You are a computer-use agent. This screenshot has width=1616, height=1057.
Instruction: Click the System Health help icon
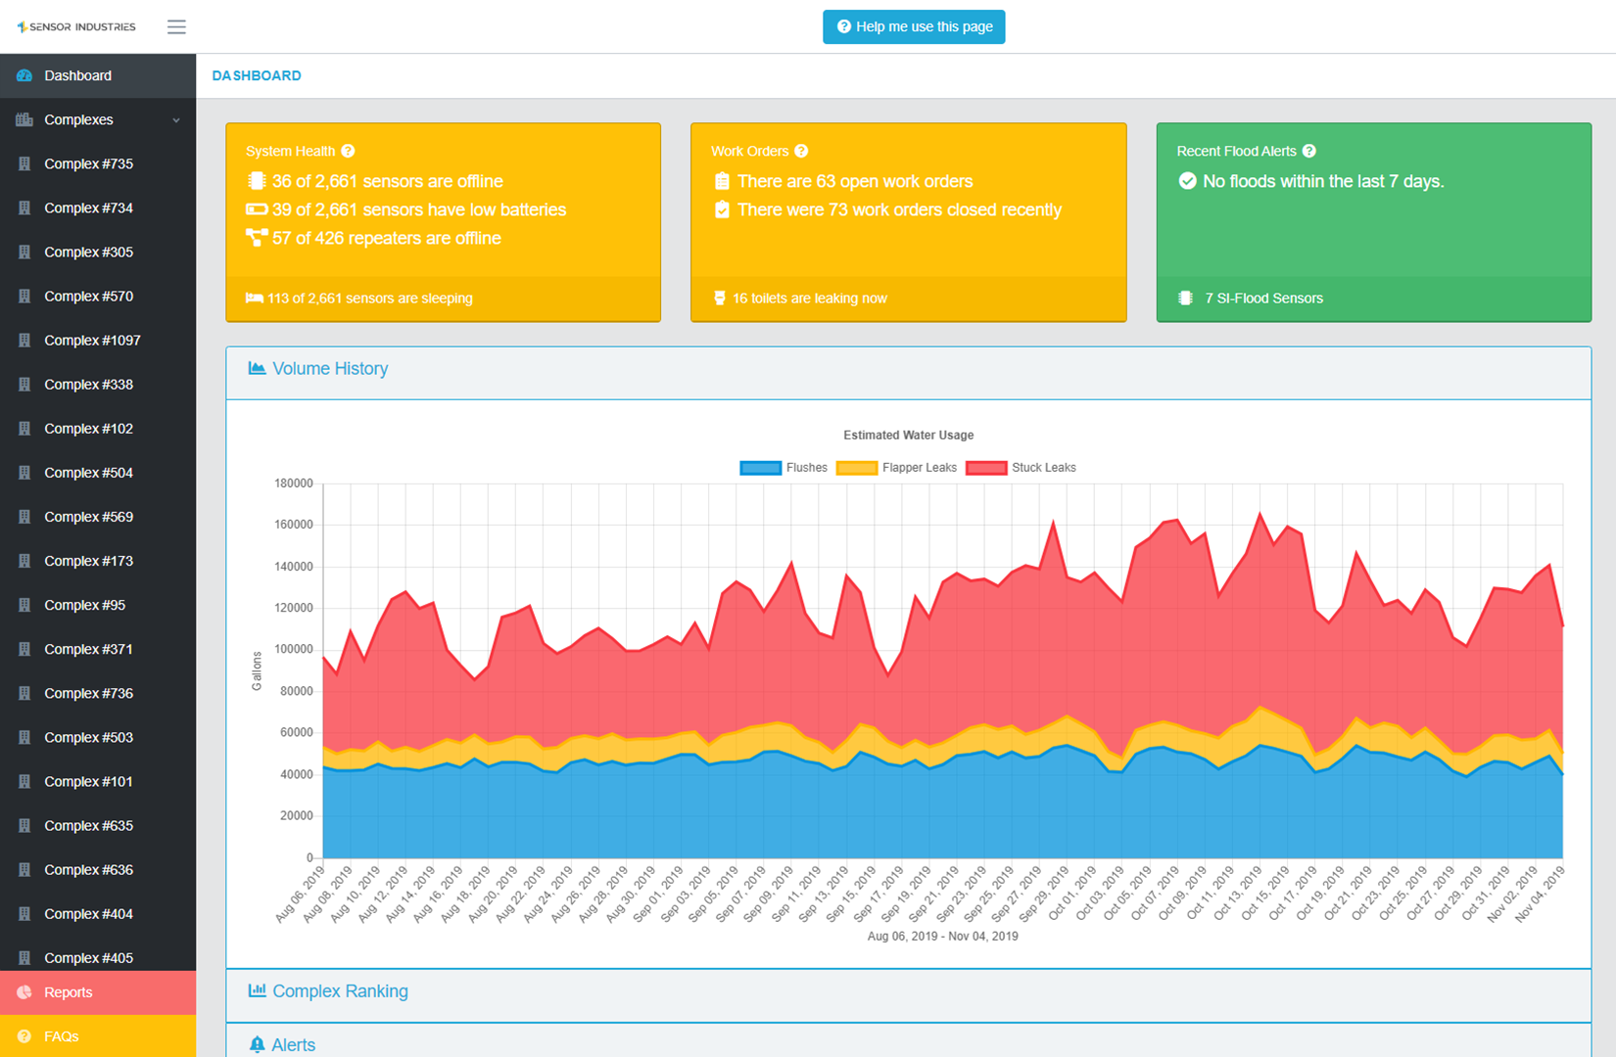(x=348, y=151)
